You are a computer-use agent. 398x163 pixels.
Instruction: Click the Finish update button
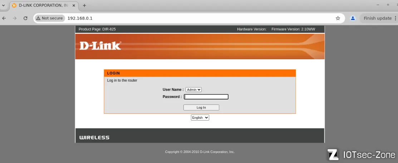378,18
